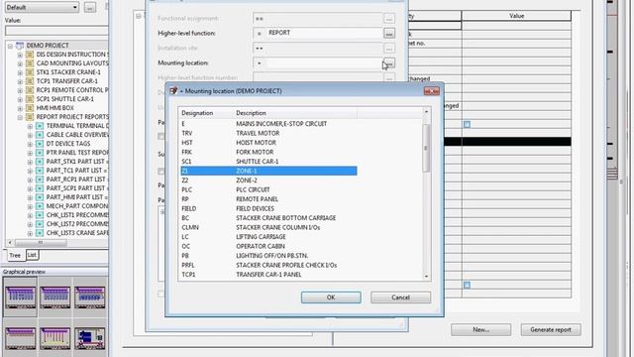
Task: Select the PLC PLC CIRCUIT row
Action: (x=268, y=189)
